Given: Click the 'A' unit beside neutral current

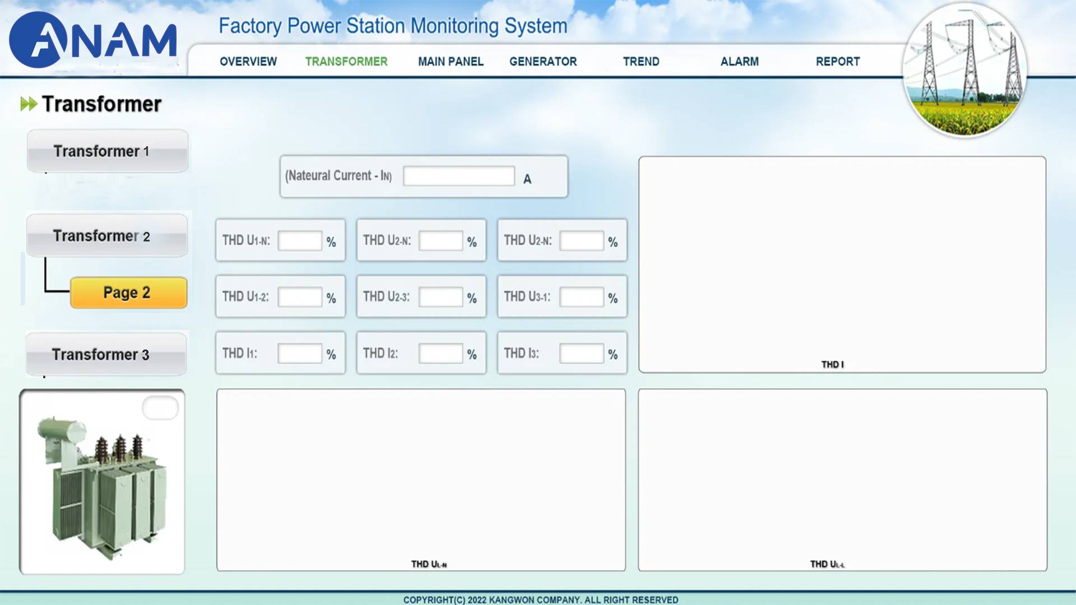Looking at the screenshot, I should click(x=527, y=179).
